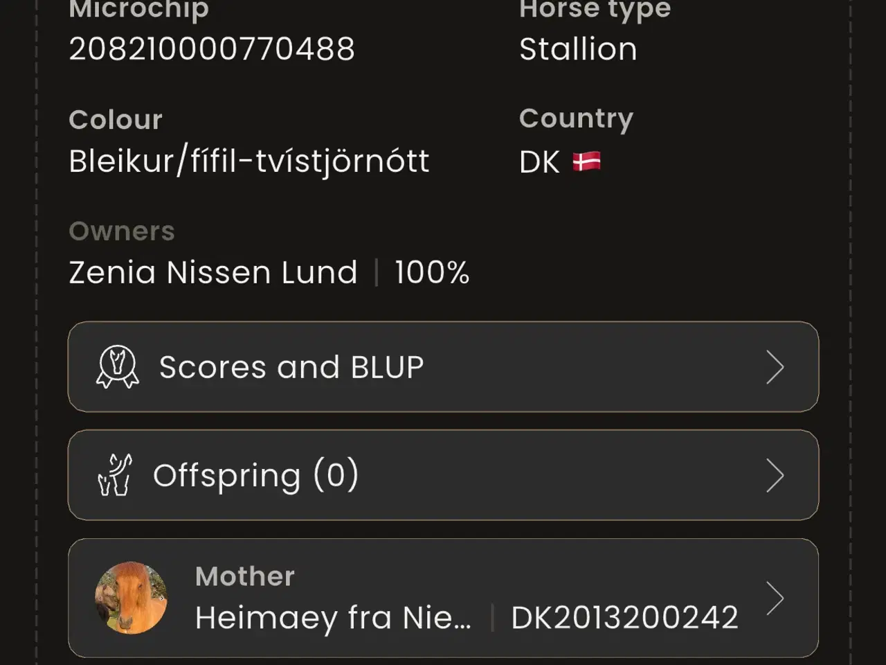Image resolution: width=886 pixels, height=665 pixels.
Task: Click owner name Zenia Nissen Lund
Action: click(213, 272)
